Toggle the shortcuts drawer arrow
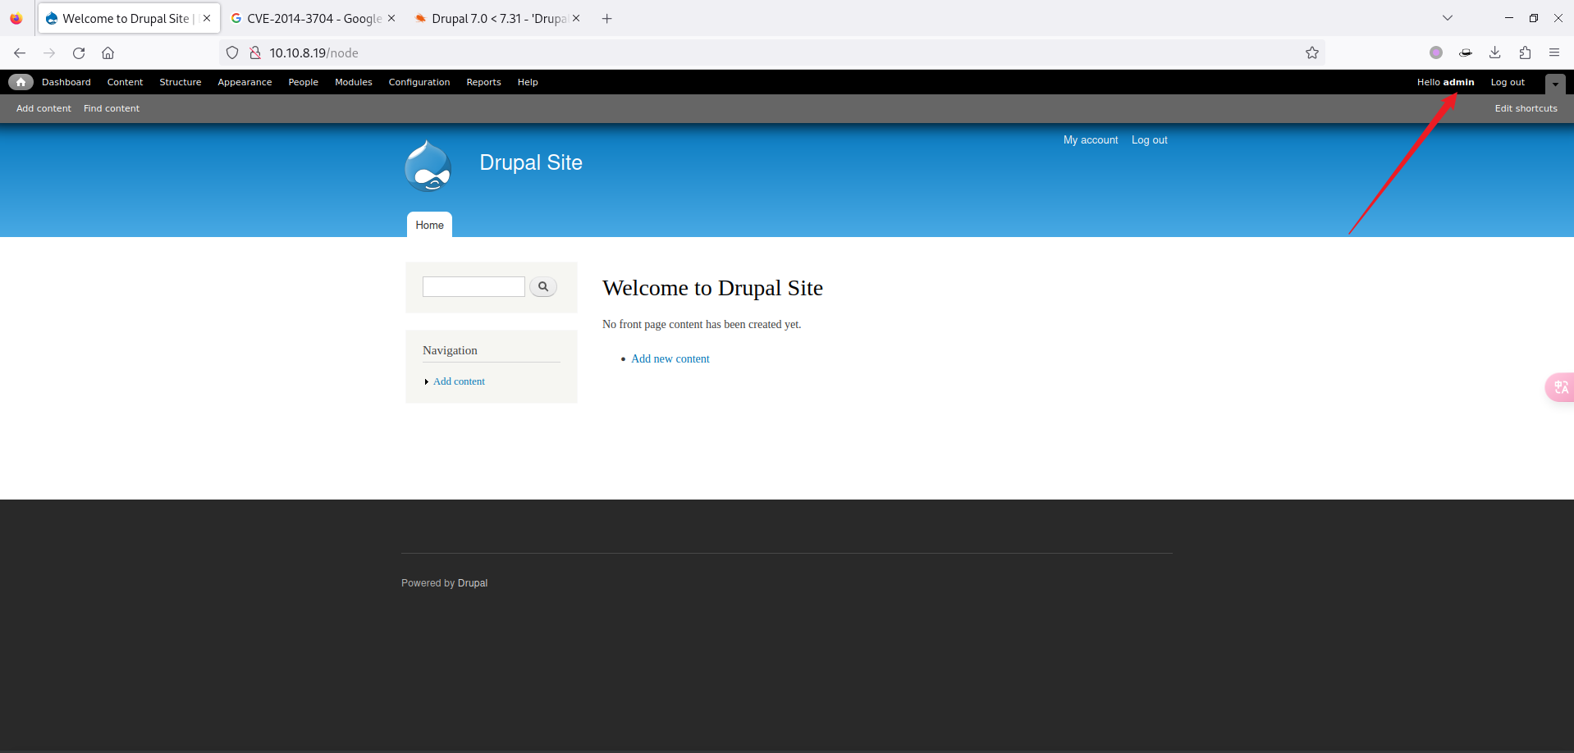The height and width of the screenshot is (753, 1574). [1555, 84]
